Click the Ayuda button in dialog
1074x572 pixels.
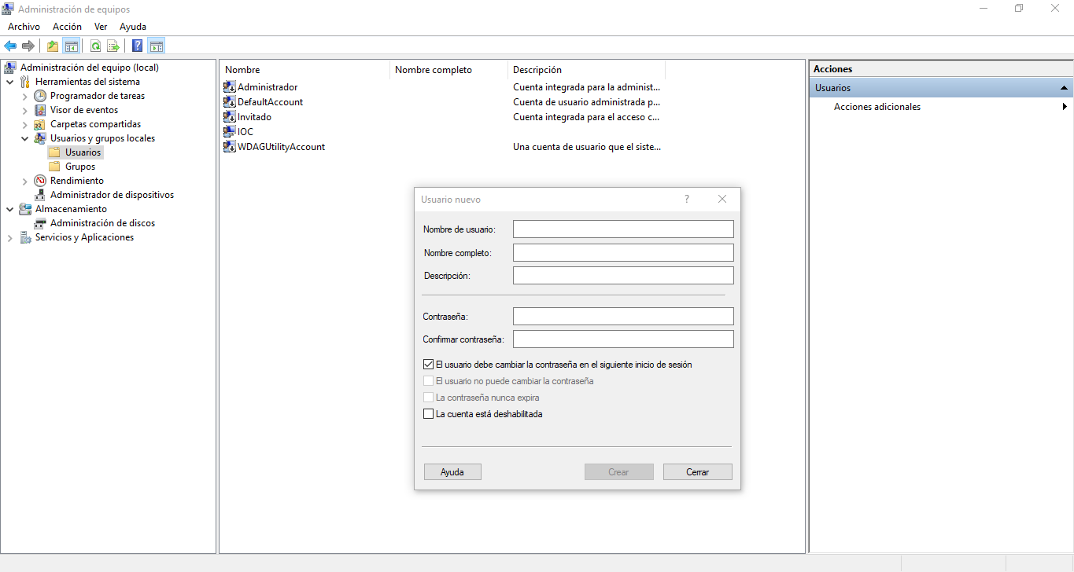[452, 472]
